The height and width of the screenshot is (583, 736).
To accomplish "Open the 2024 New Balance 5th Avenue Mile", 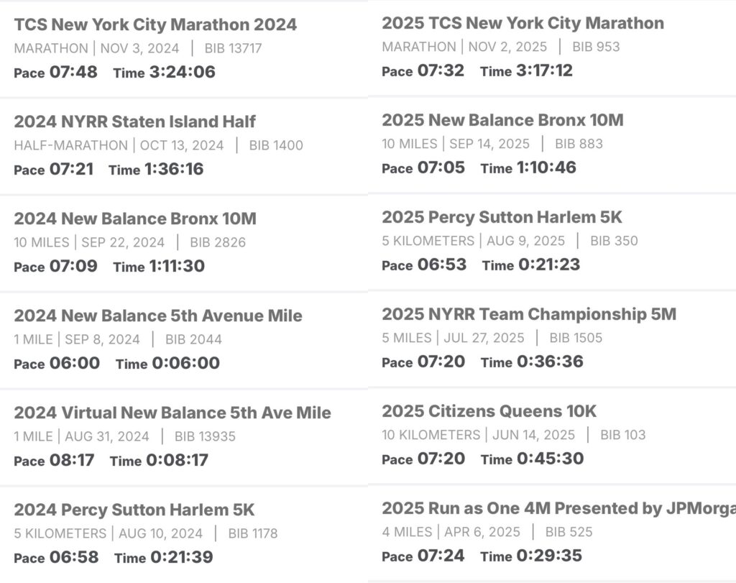I will (x=158, y=316).
